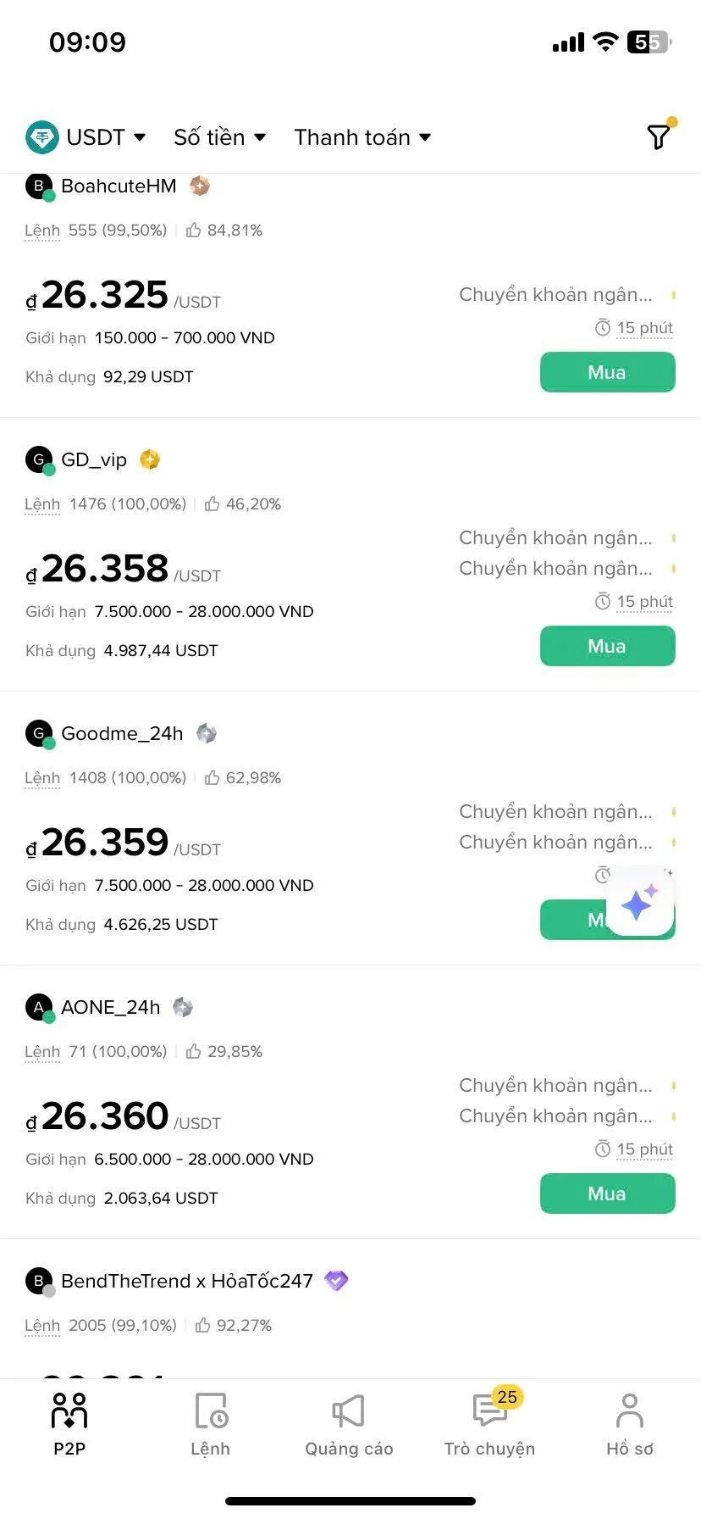Open the Quảng cáo tab
Viewport: 701px width, 1519px height.
349,1424
